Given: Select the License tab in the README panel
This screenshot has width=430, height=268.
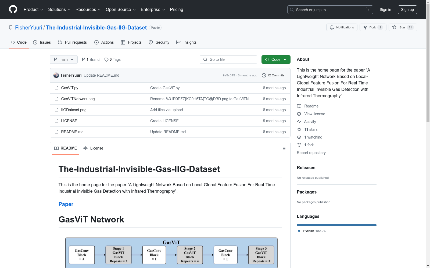Looking at the screenshot, I should click(x=93, y=148).
